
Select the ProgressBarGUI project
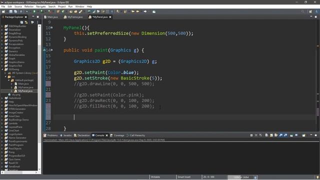pos(16,155)
